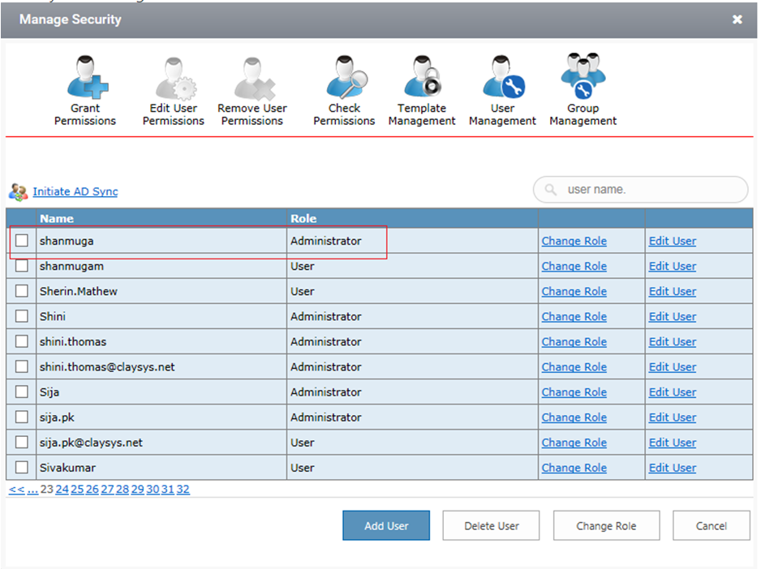Edit User Sherin.Mathew

[673, 292]
